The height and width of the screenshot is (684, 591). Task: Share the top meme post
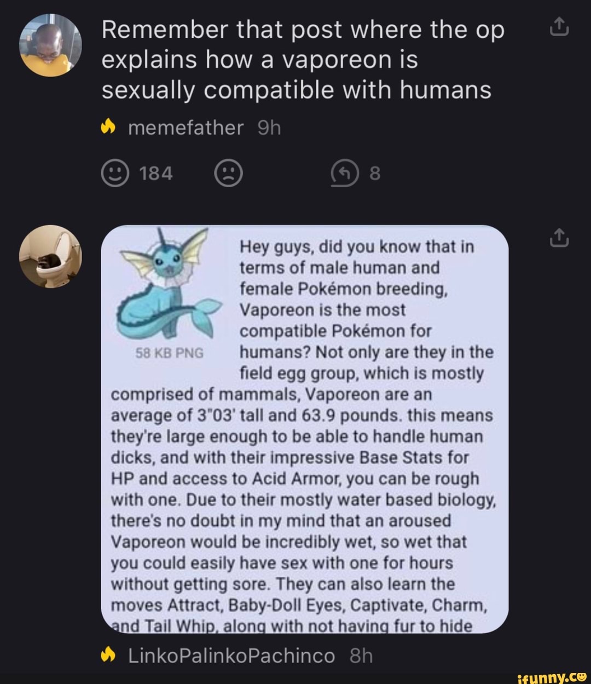tap(559, 27)
